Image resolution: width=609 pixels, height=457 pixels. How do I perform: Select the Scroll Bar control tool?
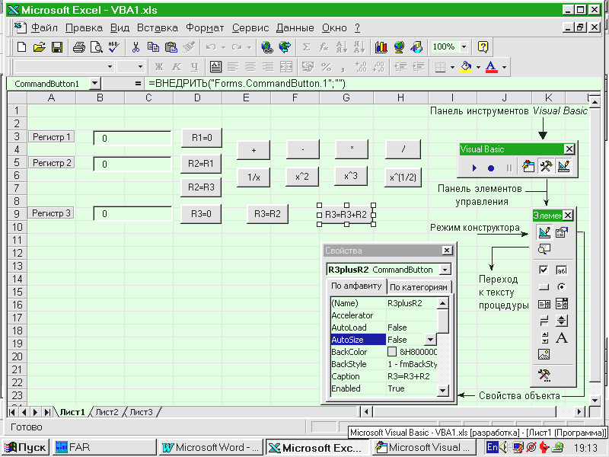[x=544, y=337]
